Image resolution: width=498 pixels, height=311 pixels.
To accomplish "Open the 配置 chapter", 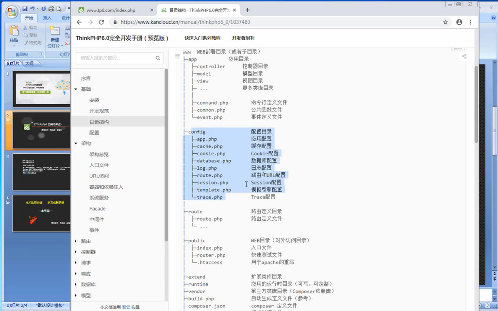I will (x=94, y=133).
